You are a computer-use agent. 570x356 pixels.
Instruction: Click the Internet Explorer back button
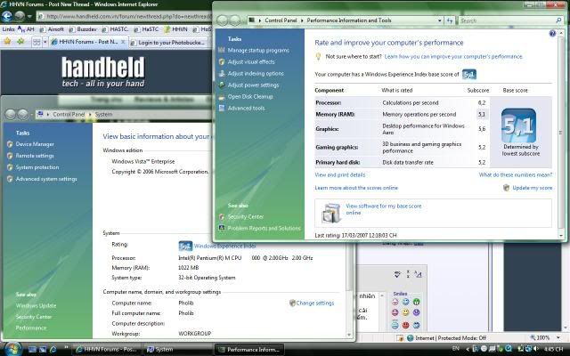(x=7, y=16)
